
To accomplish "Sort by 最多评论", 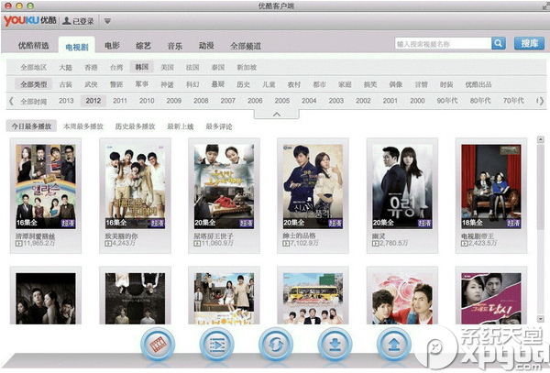I will 219,126.
